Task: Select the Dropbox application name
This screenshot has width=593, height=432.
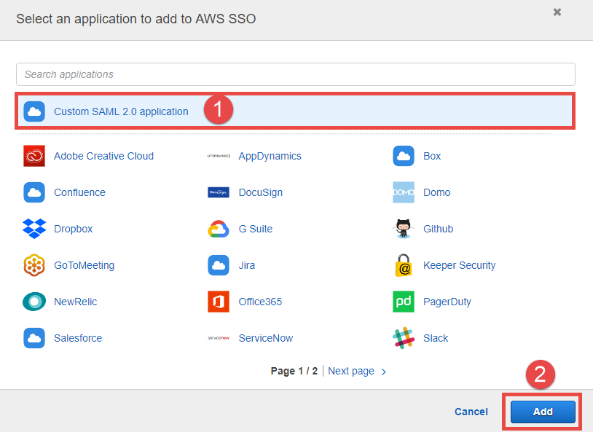Action: click(x=74, y=229)
